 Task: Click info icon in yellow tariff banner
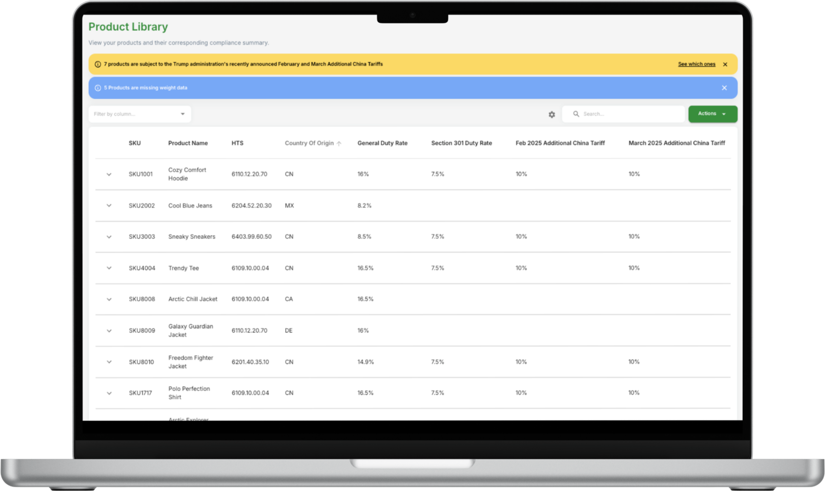98,64
